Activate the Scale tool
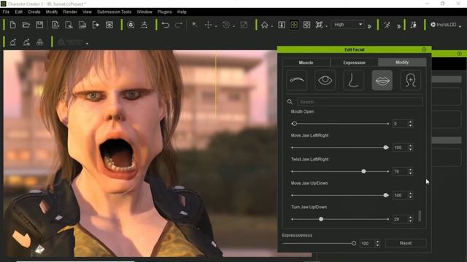Image resolution: width=467 pixels, height=262 pixels. pos(244,25)
